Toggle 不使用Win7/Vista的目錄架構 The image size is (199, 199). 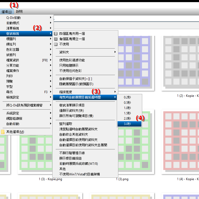pos(85,174)
